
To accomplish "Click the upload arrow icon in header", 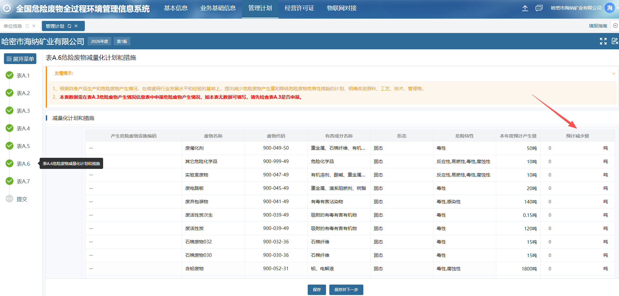I will tap(525, 8).
